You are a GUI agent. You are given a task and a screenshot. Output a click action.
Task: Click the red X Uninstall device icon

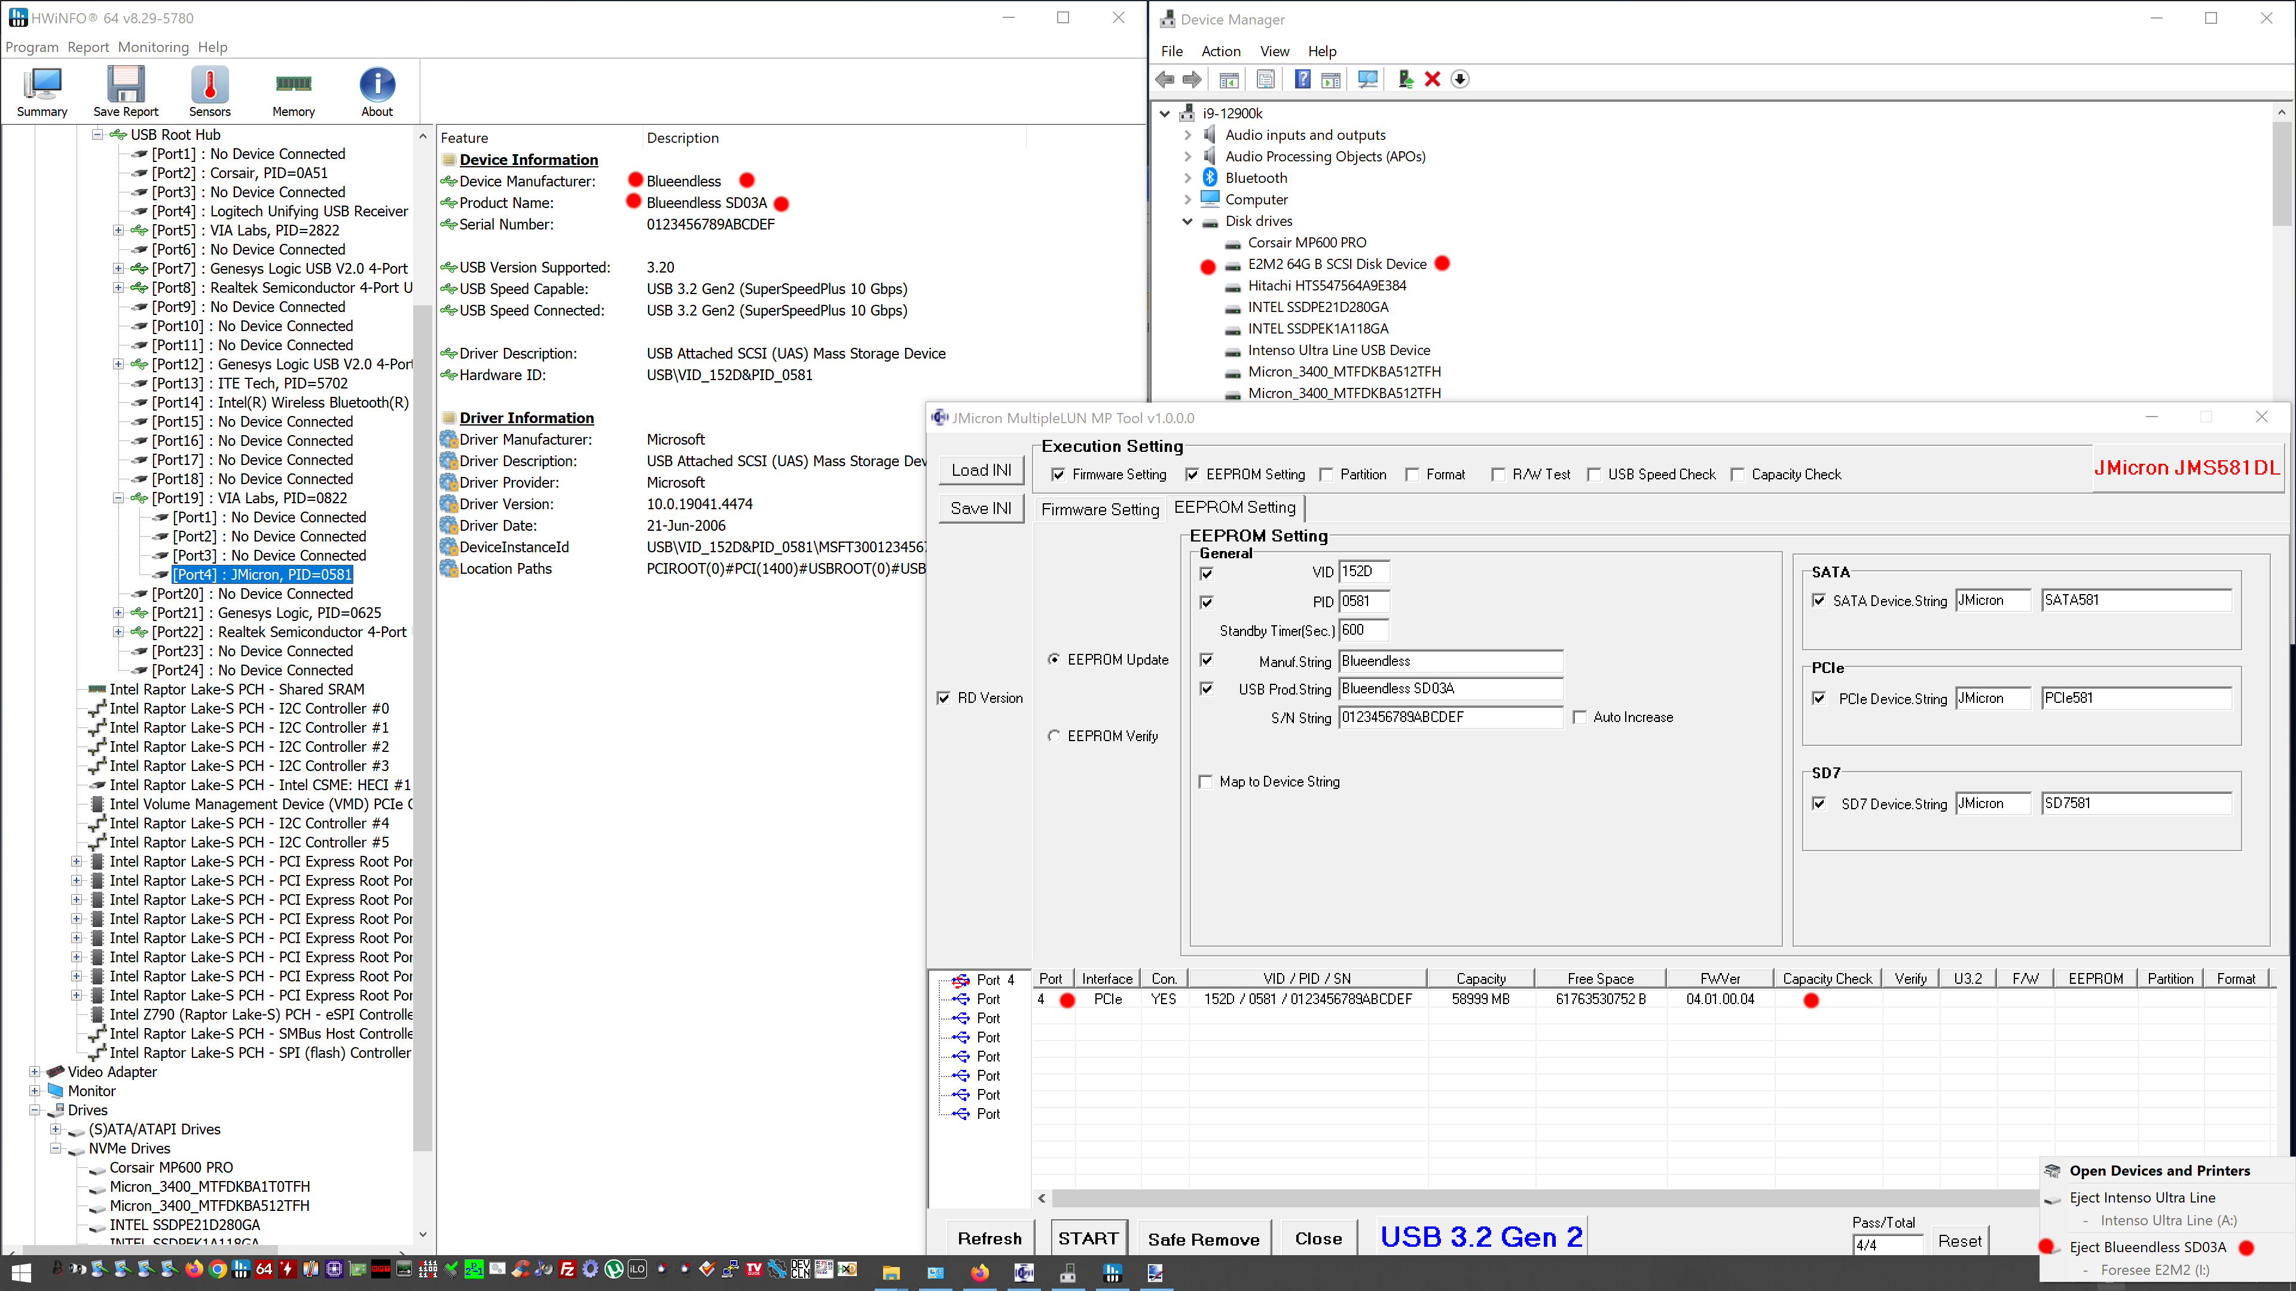pyautogui.click(x=1433, y=79)
